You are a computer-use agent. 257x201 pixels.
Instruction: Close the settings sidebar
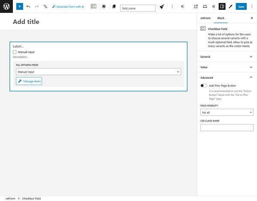[252, 18]
